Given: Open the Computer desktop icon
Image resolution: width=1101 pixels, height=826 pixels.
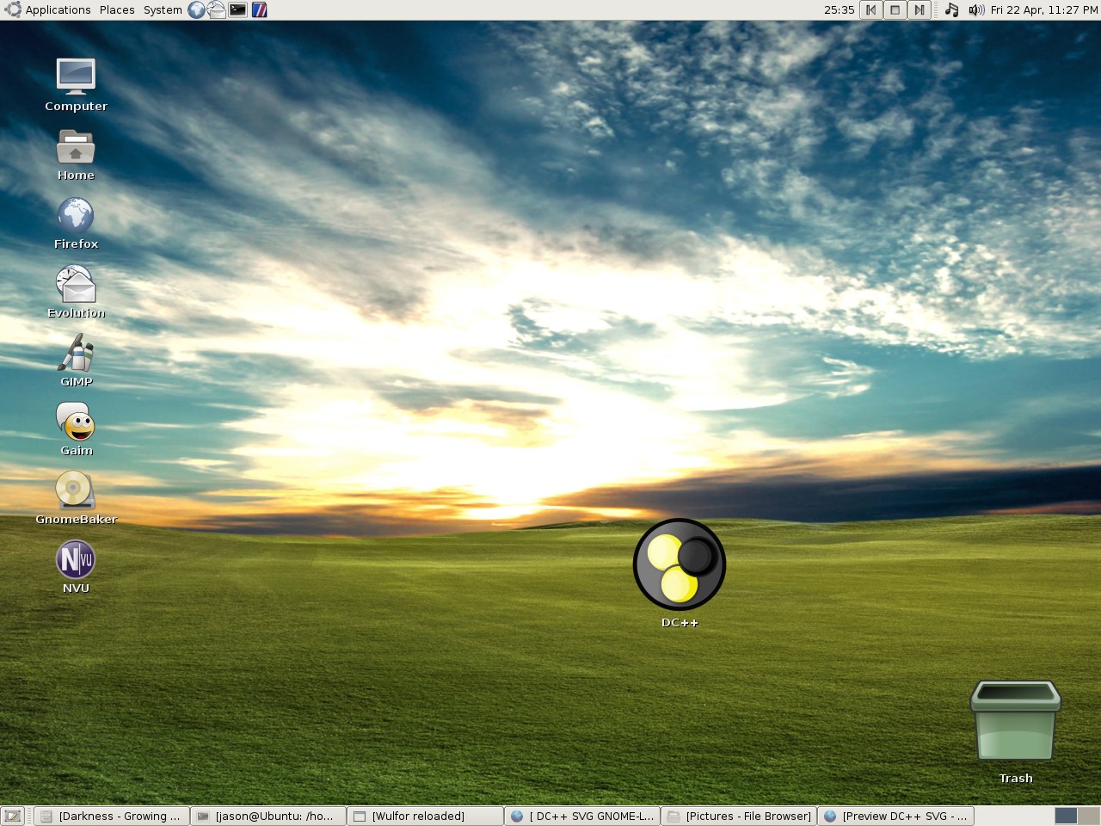Looking at the screenshot, I should (x=76, y=84).
